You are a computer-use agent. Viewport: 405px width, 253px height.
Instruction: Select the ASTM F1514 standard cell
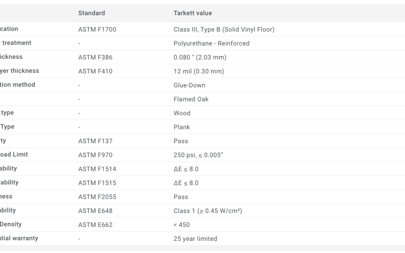click(97, 169)
